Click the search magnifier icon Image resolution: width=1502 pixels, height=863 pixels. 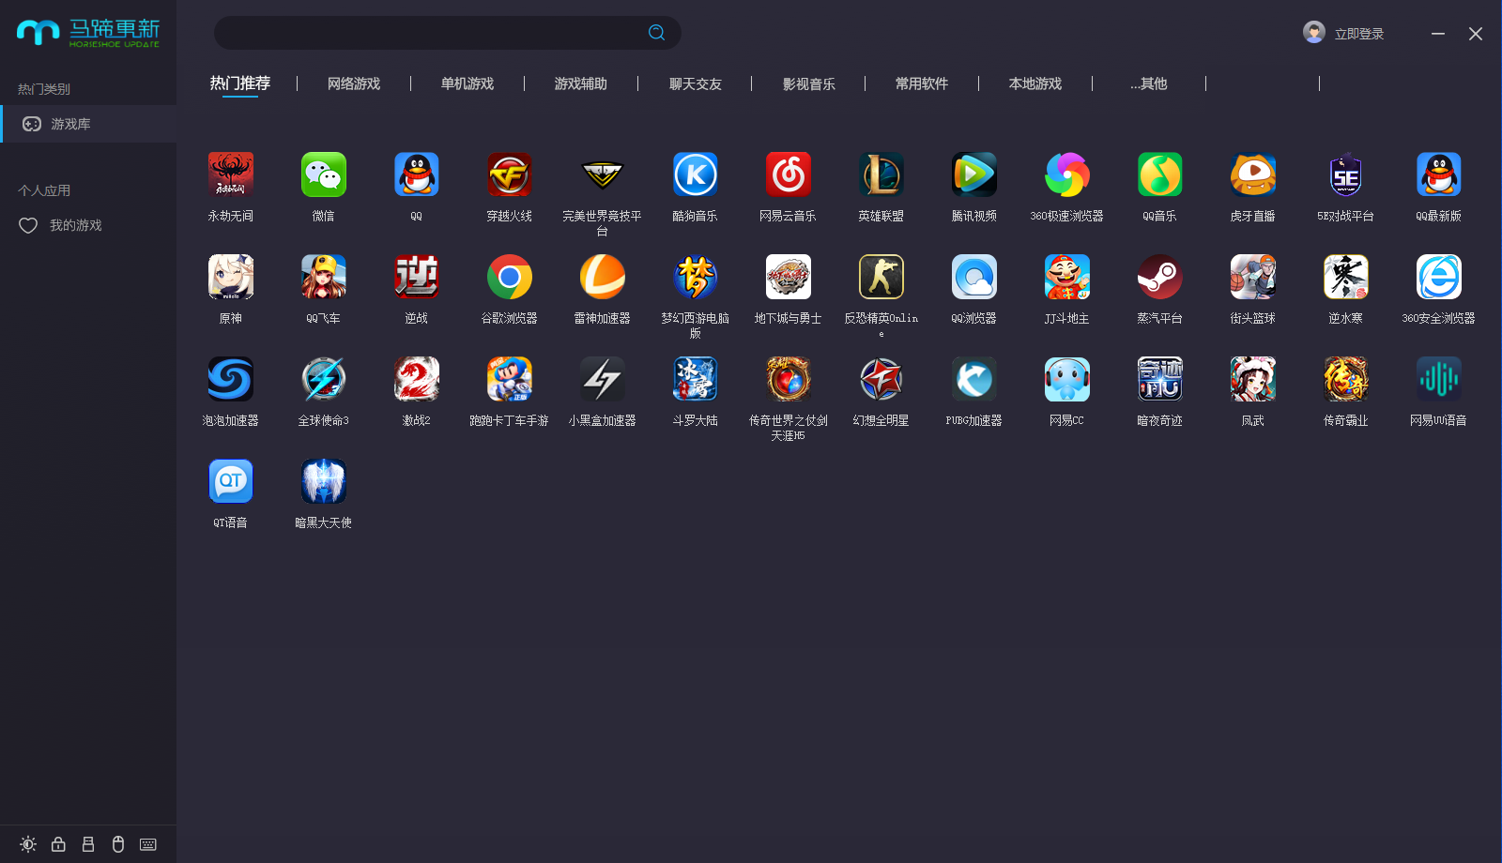[x=657, y=33]
